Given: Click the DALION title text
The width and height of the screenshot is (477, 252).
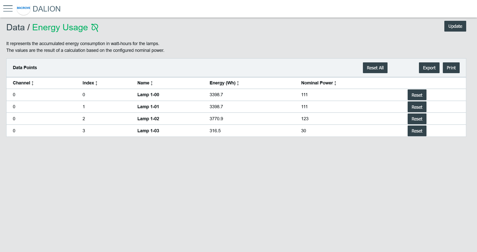Looking at the screenshot, I should [x=46, y=9].
